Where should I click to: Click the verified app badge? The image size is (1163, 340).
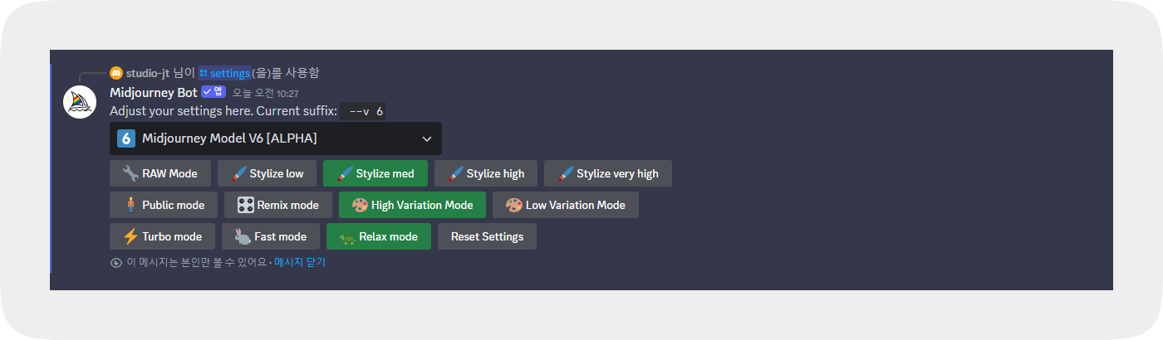pos(213,92)
